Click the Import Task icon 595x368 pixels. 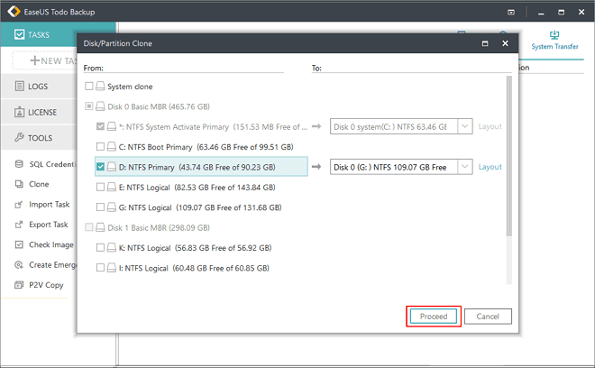point(19,205)
